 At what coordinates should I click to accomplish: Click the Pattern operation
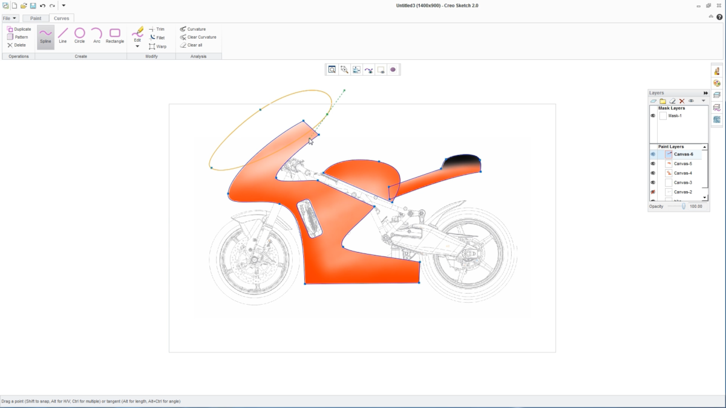(18, 37)
